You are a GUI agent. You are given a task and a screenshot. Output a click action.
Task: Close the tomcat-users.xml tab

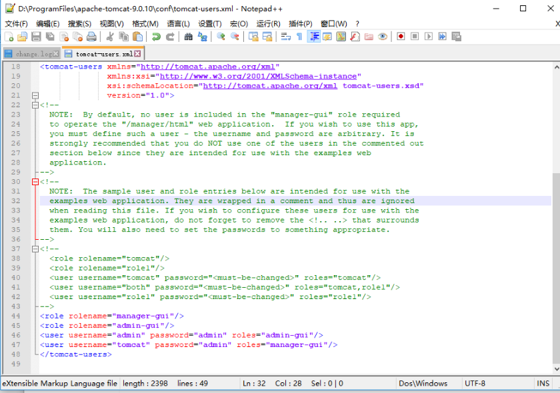pyautogui.click(x=137, y=54)
